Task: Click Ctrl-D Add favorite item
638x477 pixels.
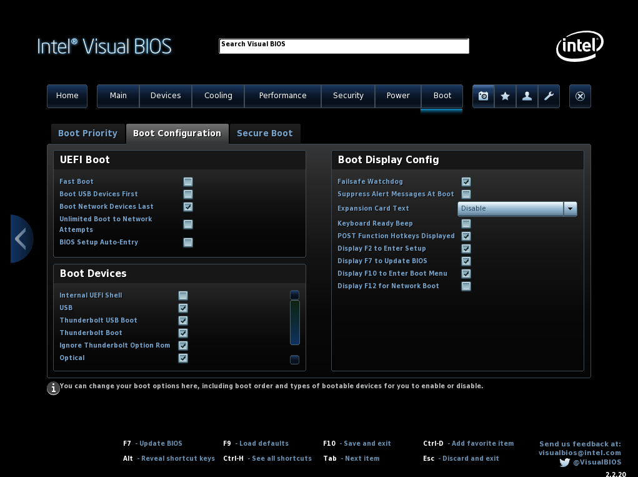Action: coord(468,444)
